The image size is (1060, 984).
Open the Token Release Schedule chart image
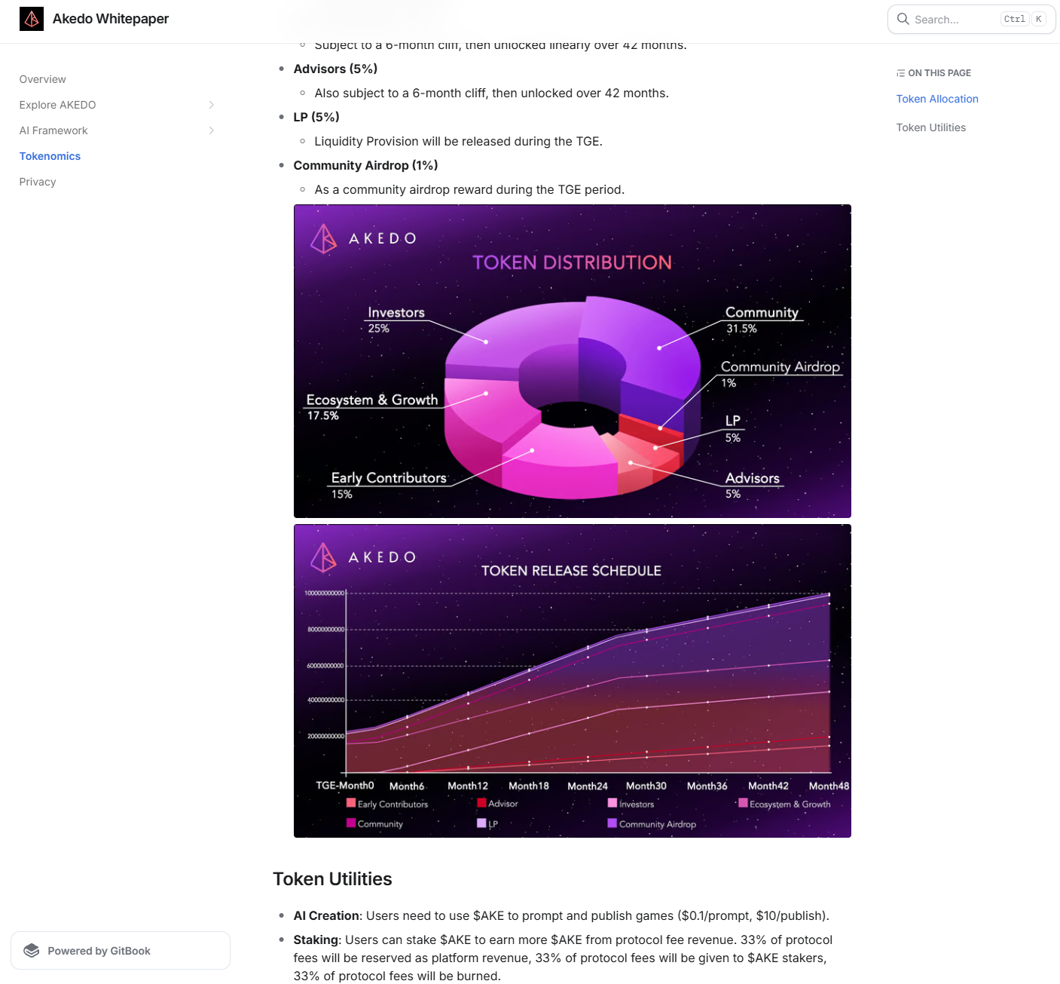[573, 681]
